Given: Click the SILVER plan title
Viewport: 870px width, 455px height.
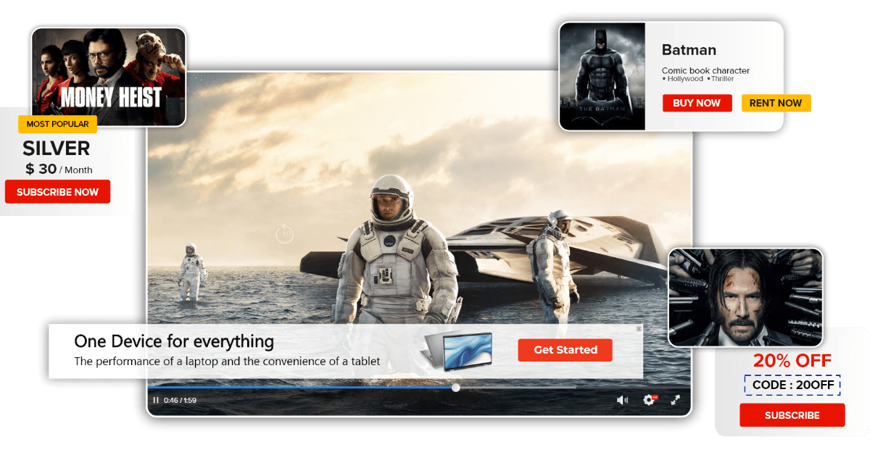Looking at the screenshot, I should tap(57, 149).
